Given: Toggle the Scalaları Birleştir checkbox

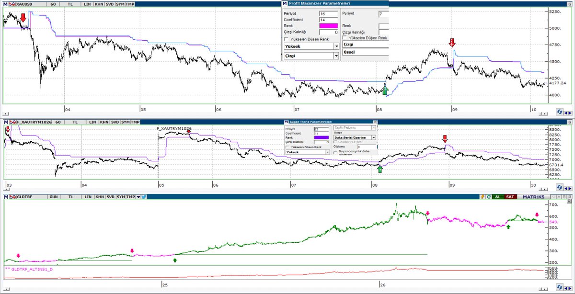Looking at the screenshot, I should pyautogui.click(x=335, y=142).
